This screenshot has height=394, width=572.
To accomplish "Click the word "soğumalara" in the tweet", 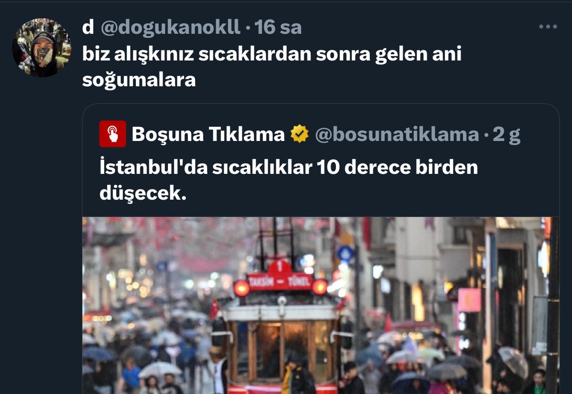I will click(x=139, y=80).
